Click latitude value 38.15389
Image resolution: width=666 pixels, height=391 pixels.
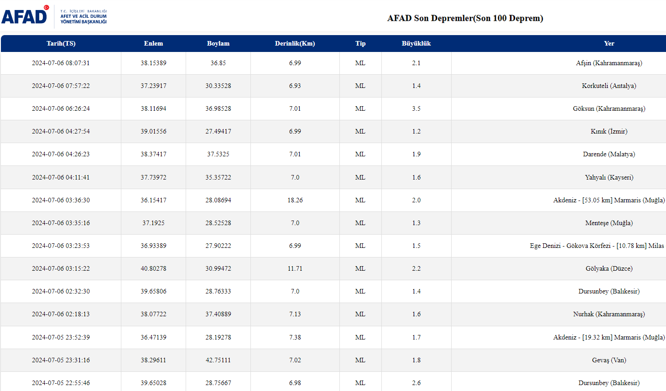153,63
